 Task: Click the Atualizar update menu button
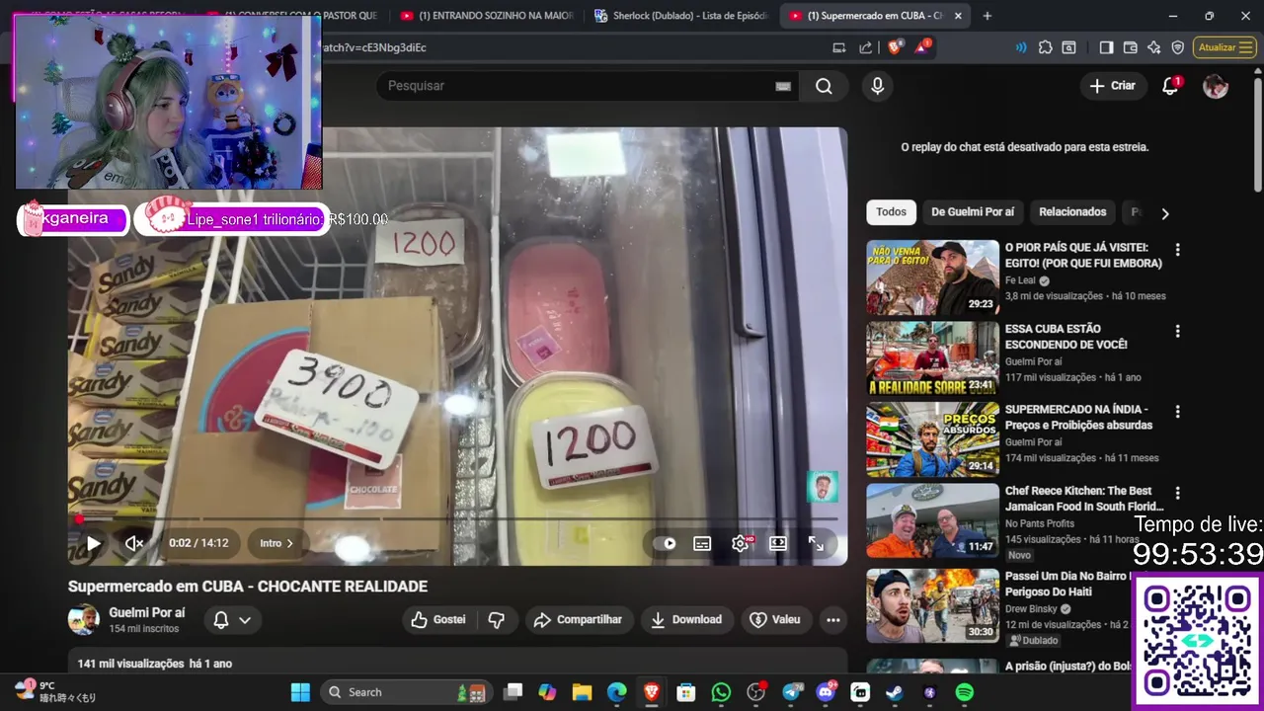[1224, 47]
